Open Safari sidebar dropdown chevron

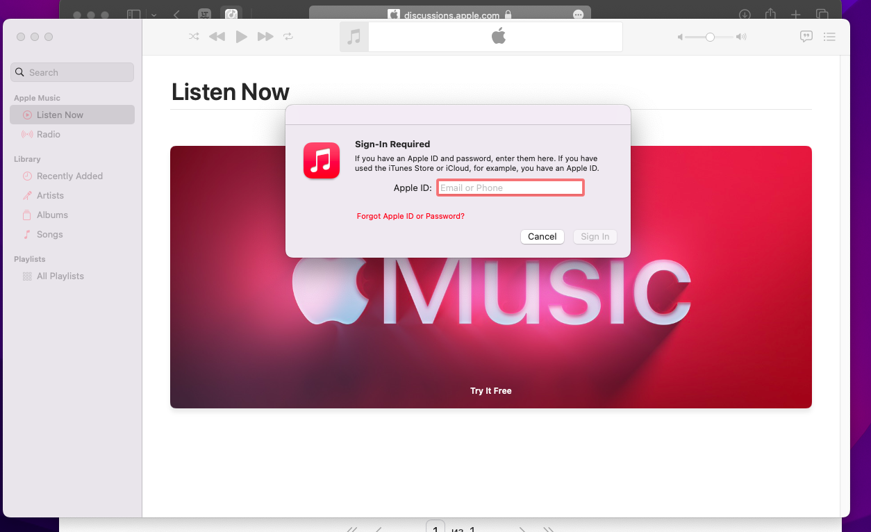point(154,15)
